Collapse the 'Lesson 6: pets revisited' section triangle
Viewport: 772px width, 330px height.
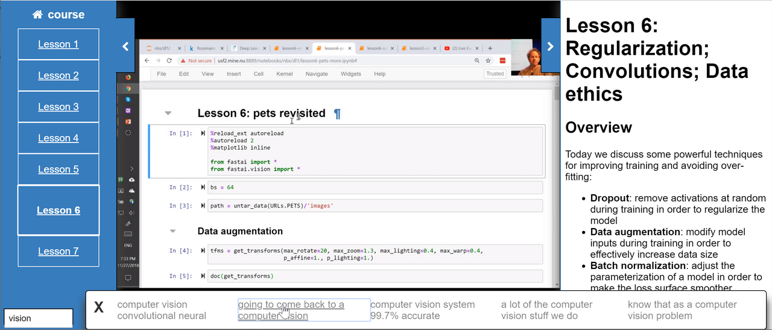tap(168, 113)
